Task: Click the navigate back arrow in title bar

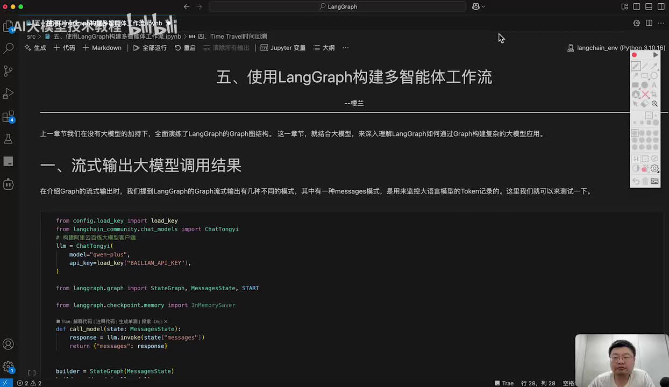Action: tap(187, 6)
